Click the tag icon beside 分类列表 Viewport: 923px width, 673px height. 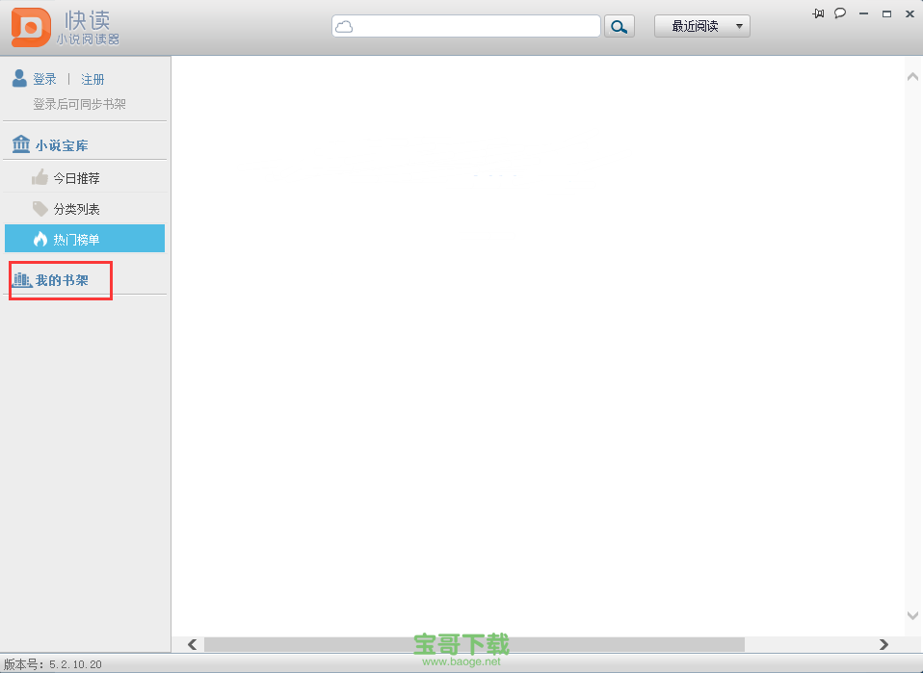[40, 209]
